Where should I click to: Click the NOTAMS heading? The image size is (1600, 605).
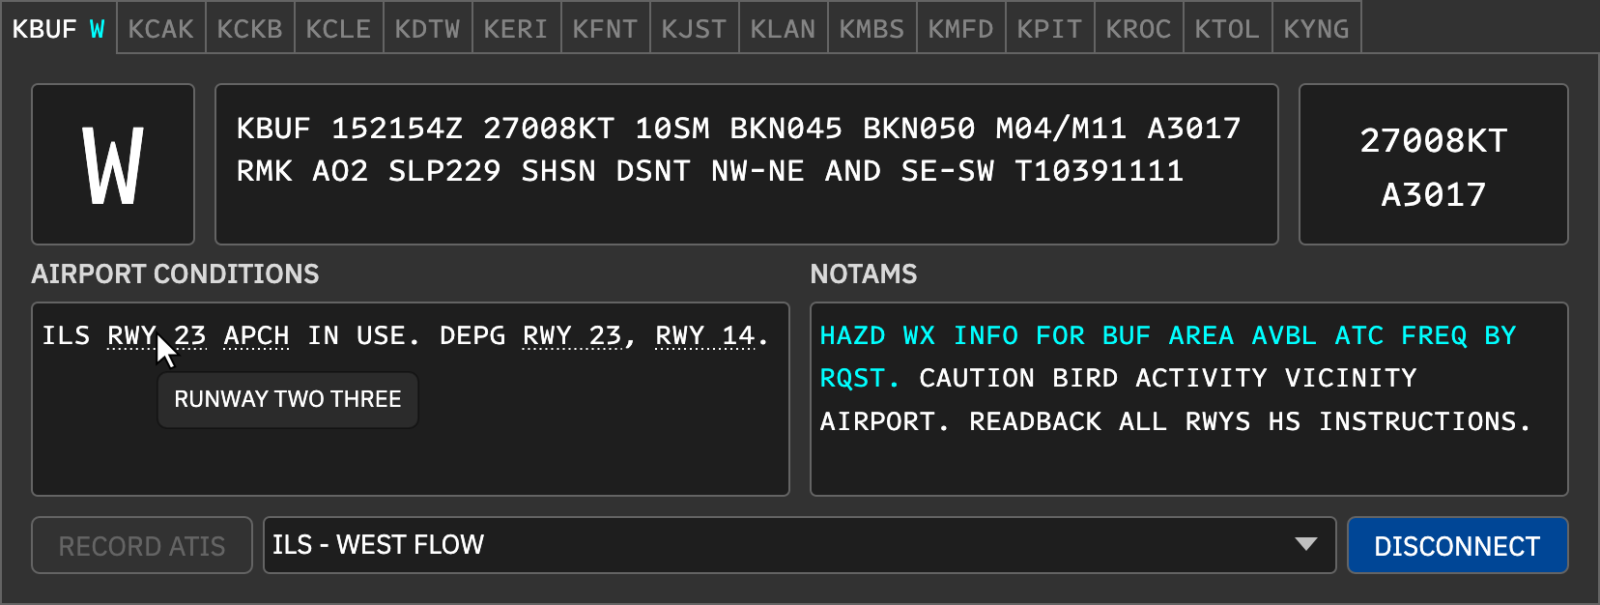(864, 274)
